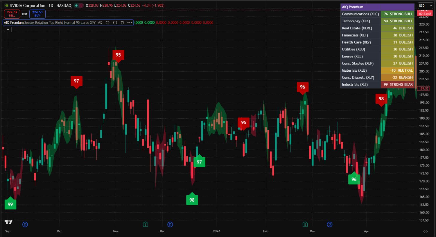Open the time axis settings gear icon
The image size is (436, 237).
click(426, 231)
